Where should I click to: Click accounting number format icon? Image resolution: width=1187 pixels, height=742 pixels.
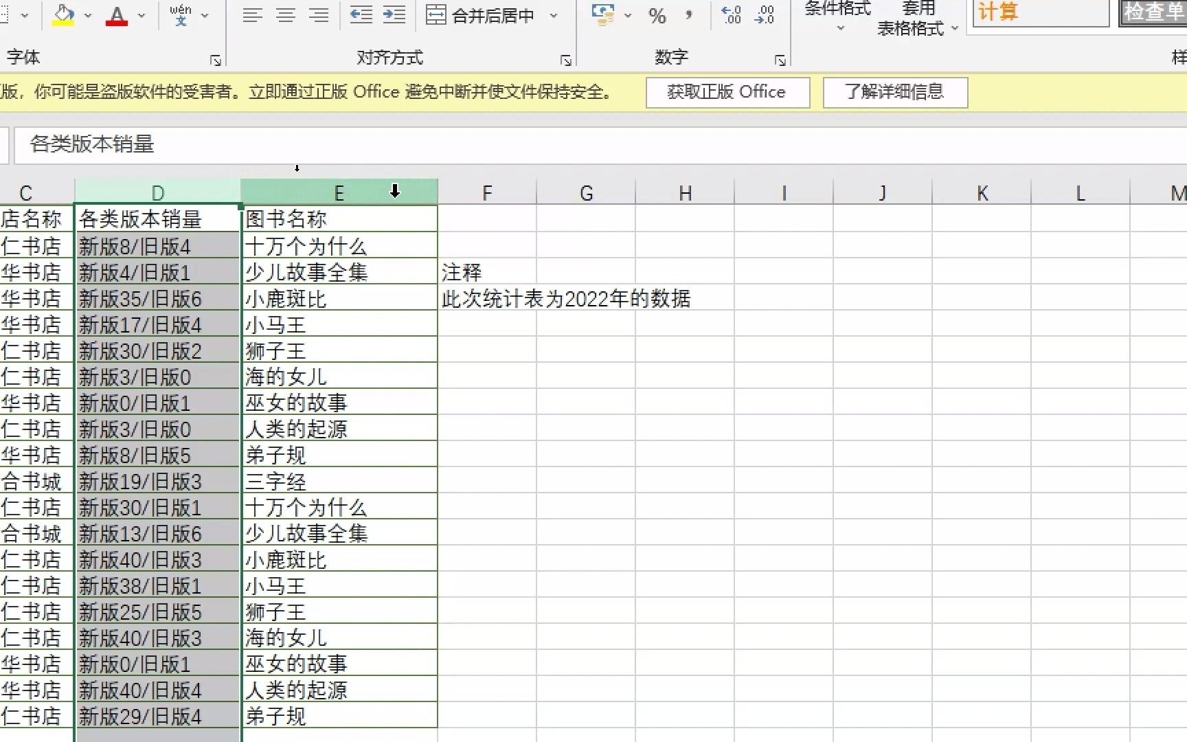click(603, 15)
